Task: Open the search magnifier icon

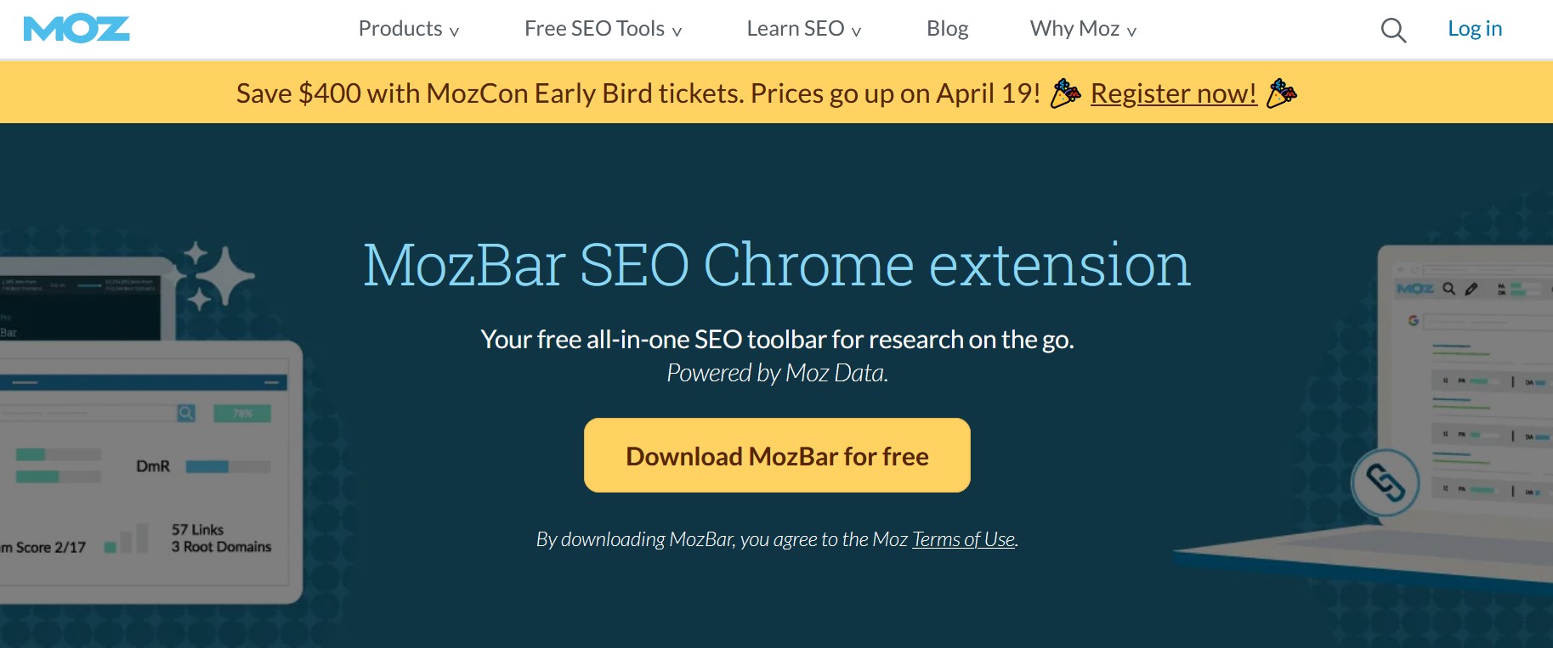Action: click(x=1393, y=31)
